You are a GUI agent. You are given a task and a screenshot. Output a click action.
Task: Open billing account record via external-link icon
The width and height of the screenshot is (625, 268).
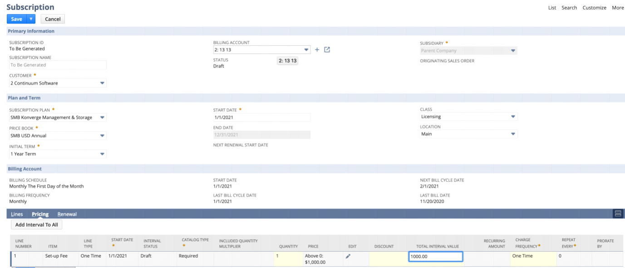[x=327, y=50]
